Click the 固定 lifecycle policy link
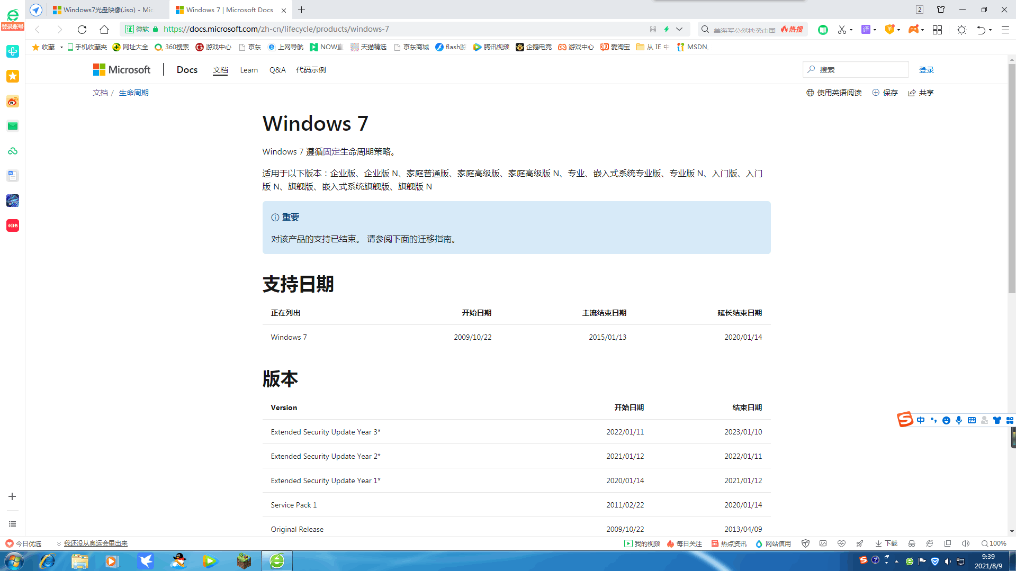This screenshot has height=571, width=1016. pos(331,151)
